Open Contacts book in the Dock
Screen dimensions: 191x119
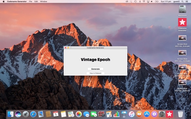tap(48, 114)
